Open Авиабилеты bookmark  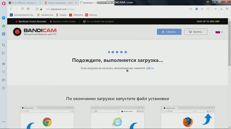coord(45,15)
